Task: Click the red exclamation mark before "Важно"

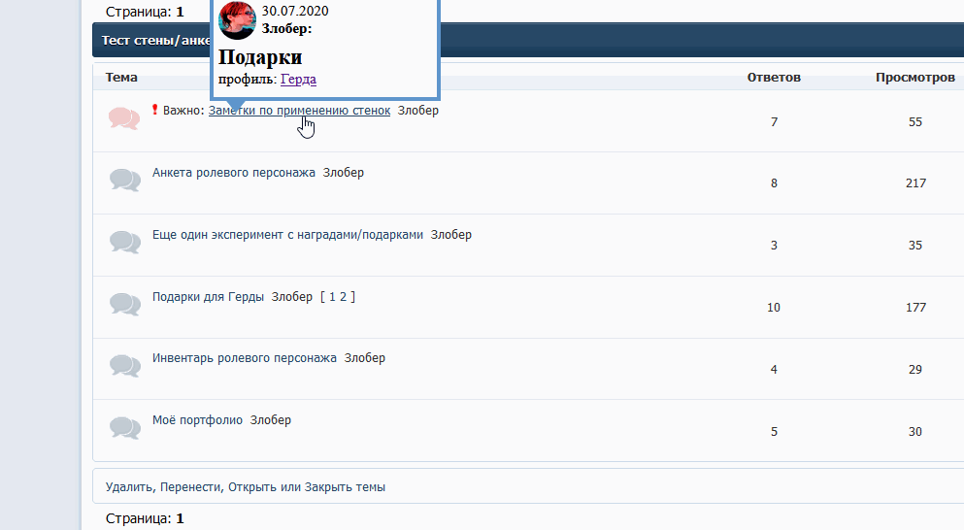Action: pos(155,111)
